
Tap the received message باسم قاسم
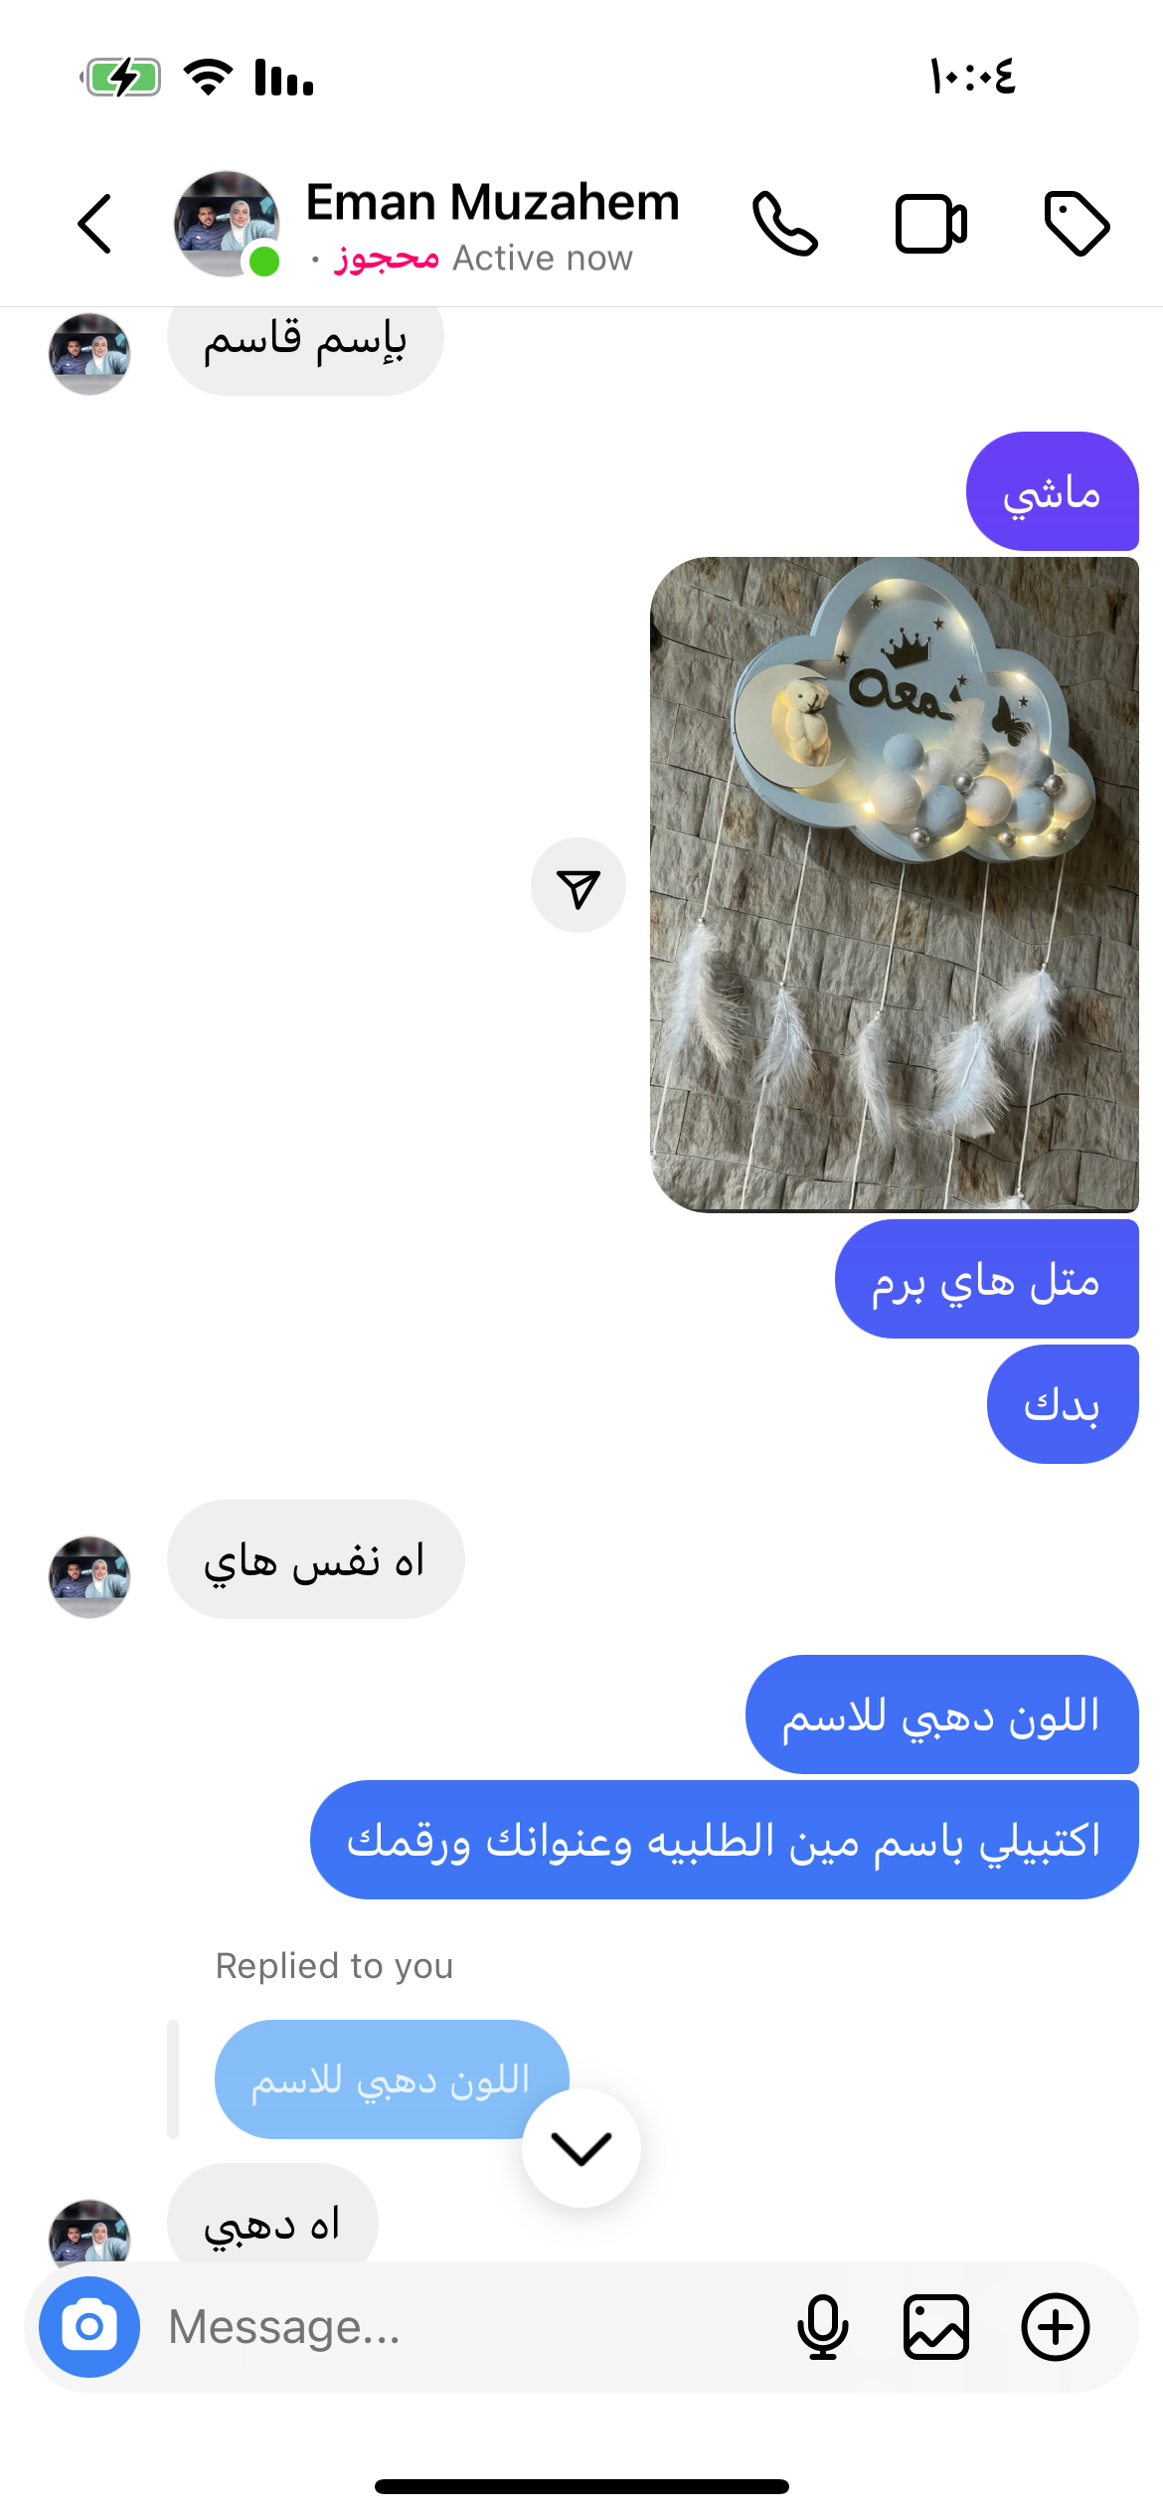tap(305, 343)
